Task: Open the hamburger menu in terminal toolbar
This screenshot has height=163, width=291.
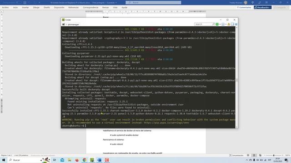Action: pos(236,24)
